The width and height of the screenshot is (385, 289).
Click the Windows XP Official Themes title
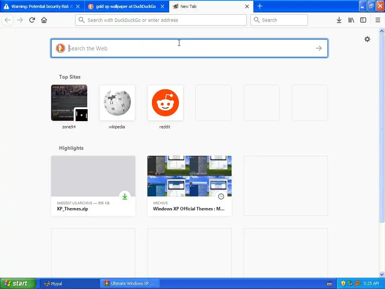point(189,208)
